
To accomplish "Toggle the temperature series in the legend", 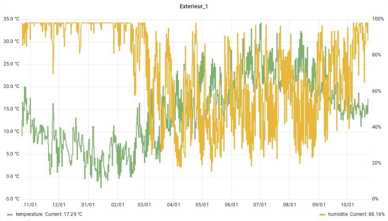I will pos(29,214).
